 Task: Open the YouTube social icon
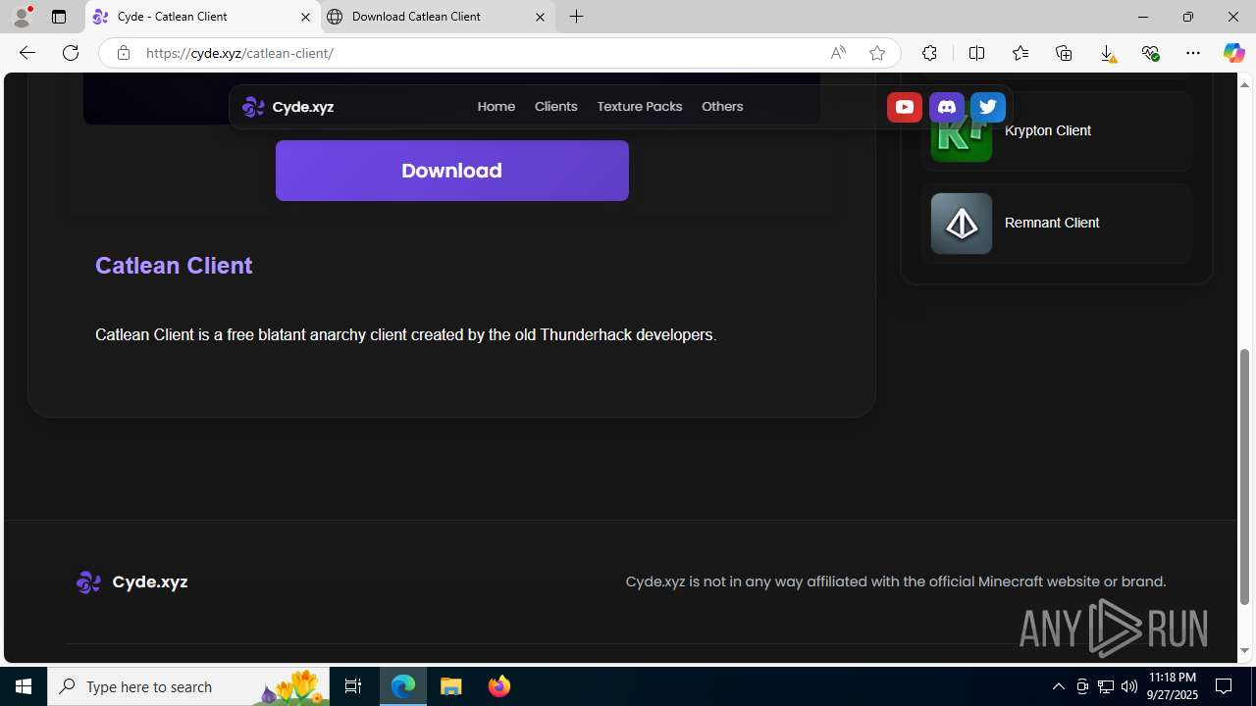(904, 107)
